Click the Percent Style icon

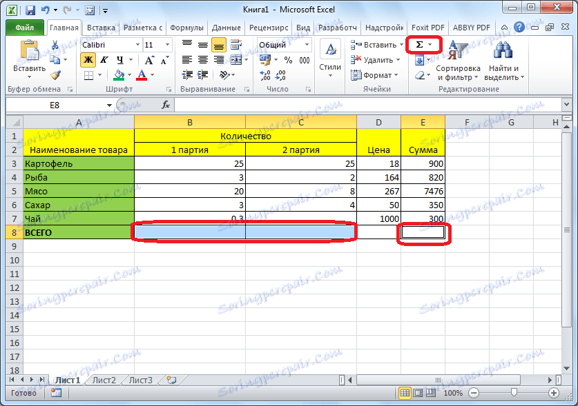(288, 60)
